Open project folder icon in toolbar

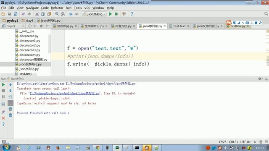[x=3, y=14]
